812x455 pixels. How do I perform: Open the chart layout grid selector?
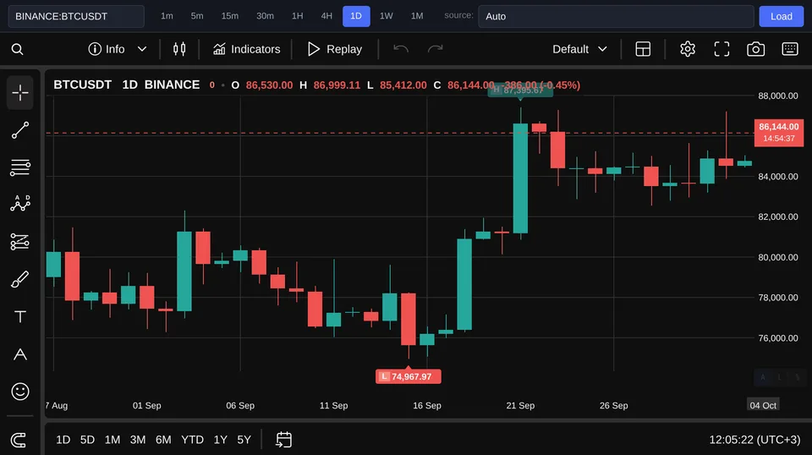(643, 49)
